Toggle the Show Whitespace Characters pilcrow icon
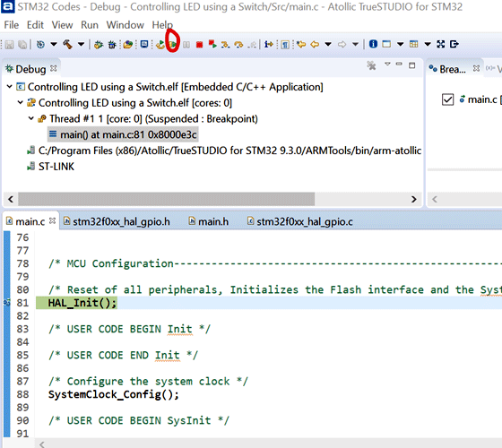The width and height of the screenshot is (502, 448). pyautogui.click(x=285, y=44)
